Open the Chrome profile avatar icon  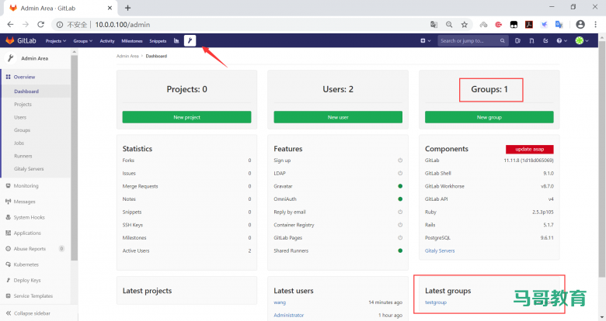pyautogui.click(x=580, y=24)
